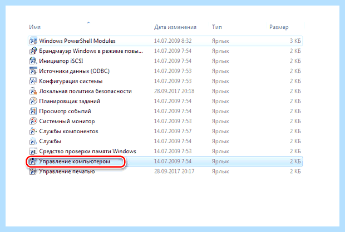
Task: Click date 14.07.2009 8:32 of PowerShell Modules
Action: [172, 41]
